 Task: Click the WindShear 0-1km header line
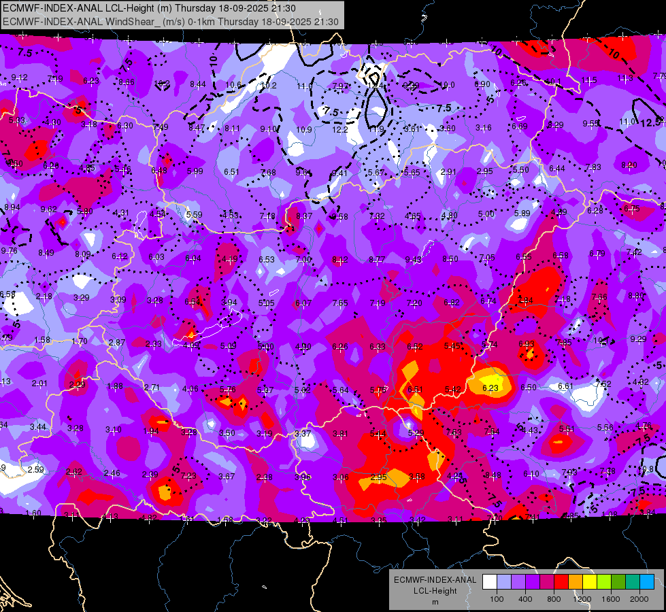tap(171, 22)
